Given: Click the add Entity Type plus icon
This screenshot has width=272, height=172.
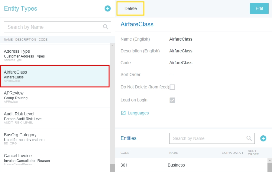Looking at the screenshot, I should [108, 8].
